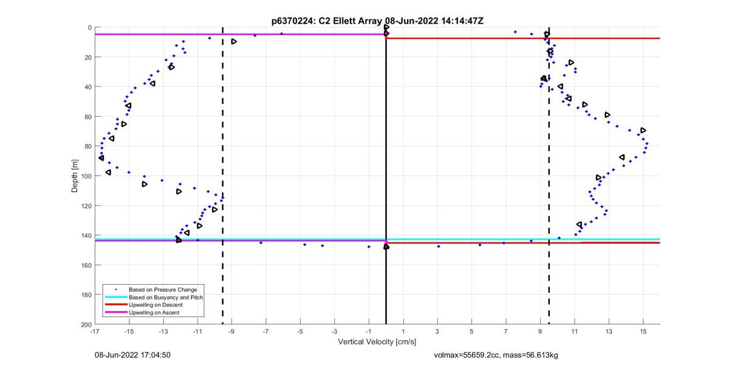
Task: Click the dashed vertical line near 9.5 cm/s
Action: (549, 176)
